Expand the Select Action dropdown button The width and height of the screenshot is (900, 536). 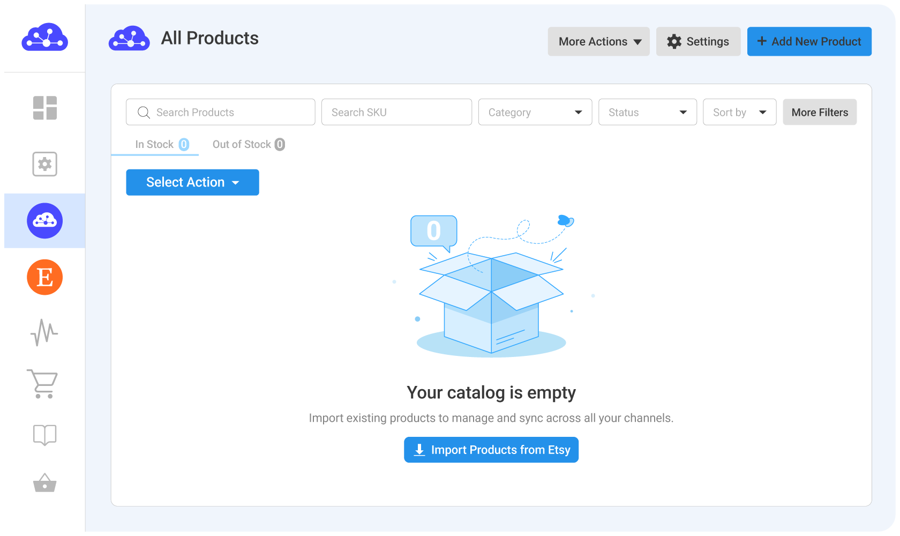pos(192,183)
